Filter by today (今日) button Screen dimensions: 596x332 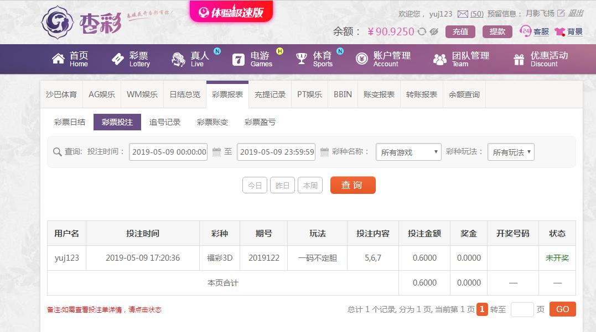click(x=255, y=186)
